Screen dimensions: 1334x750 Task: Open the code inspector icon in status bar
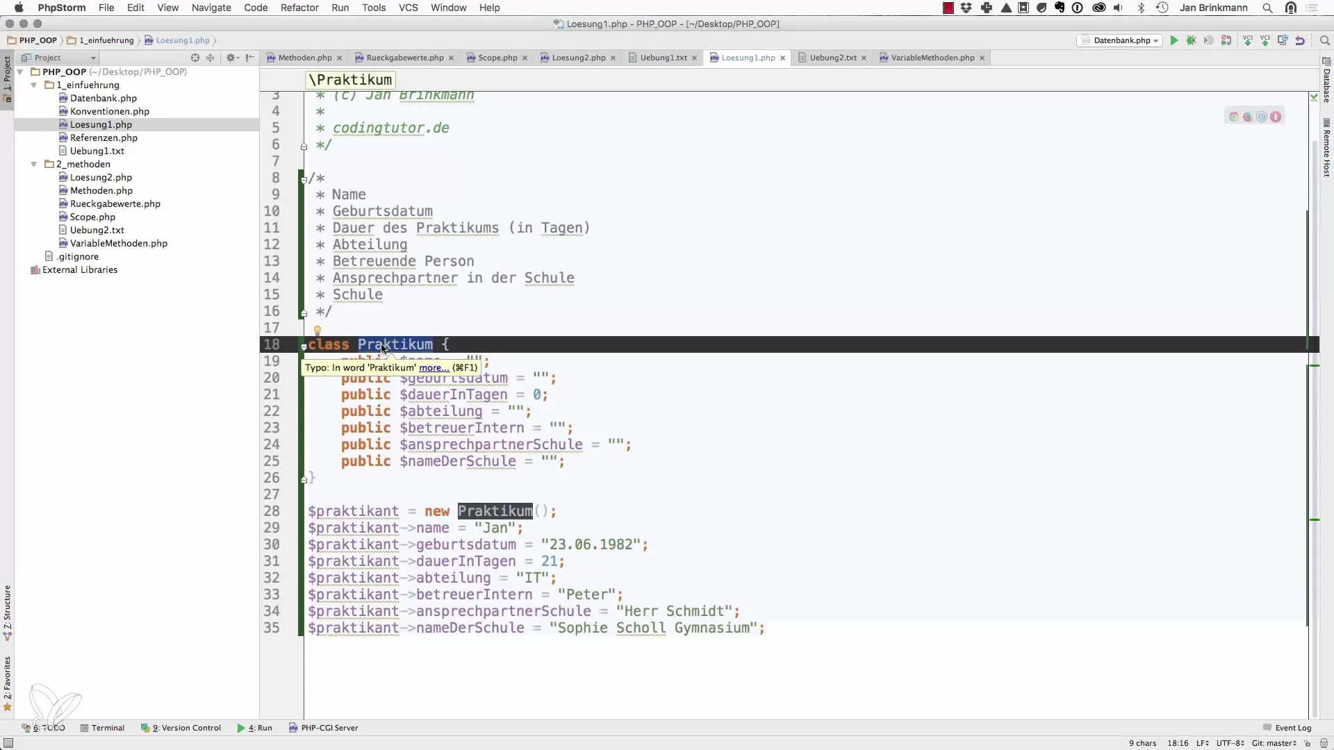pos(1324,743)
